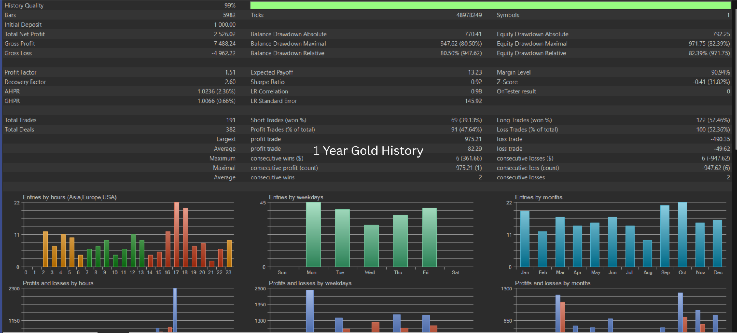The height and width of the screenshot is (333, 737).
Task: Click the Loss Trades value "100 (52.36%)"
Action: tap(713, 130)
